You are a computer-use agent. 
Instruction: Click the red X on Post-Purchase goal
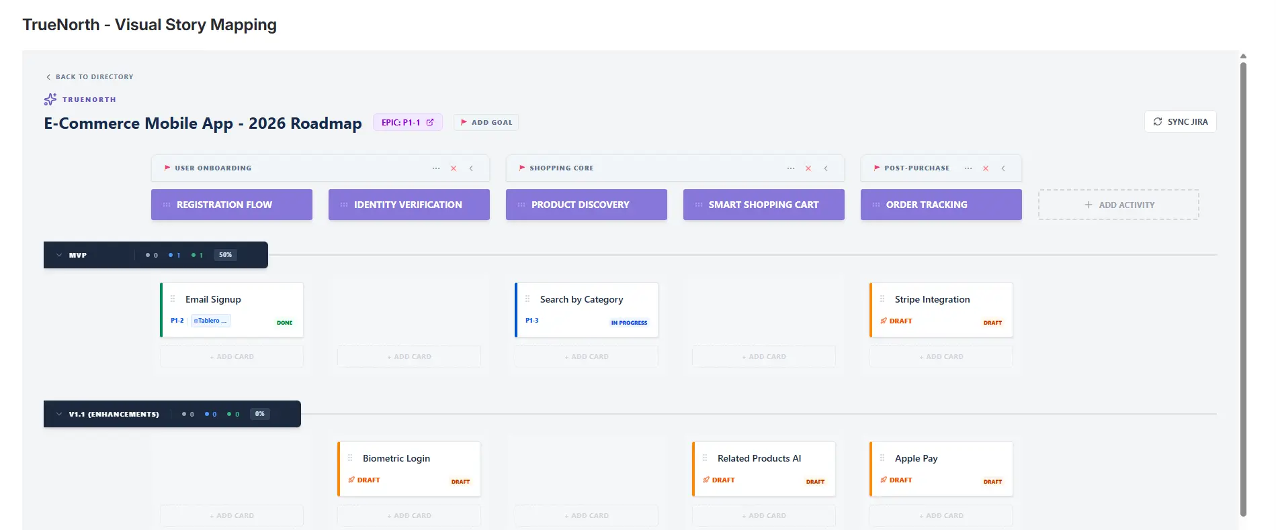tap(986, 168)
